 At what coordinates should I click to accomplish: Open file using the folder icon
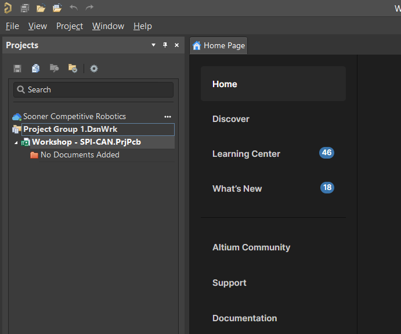[x=41, y=8]
